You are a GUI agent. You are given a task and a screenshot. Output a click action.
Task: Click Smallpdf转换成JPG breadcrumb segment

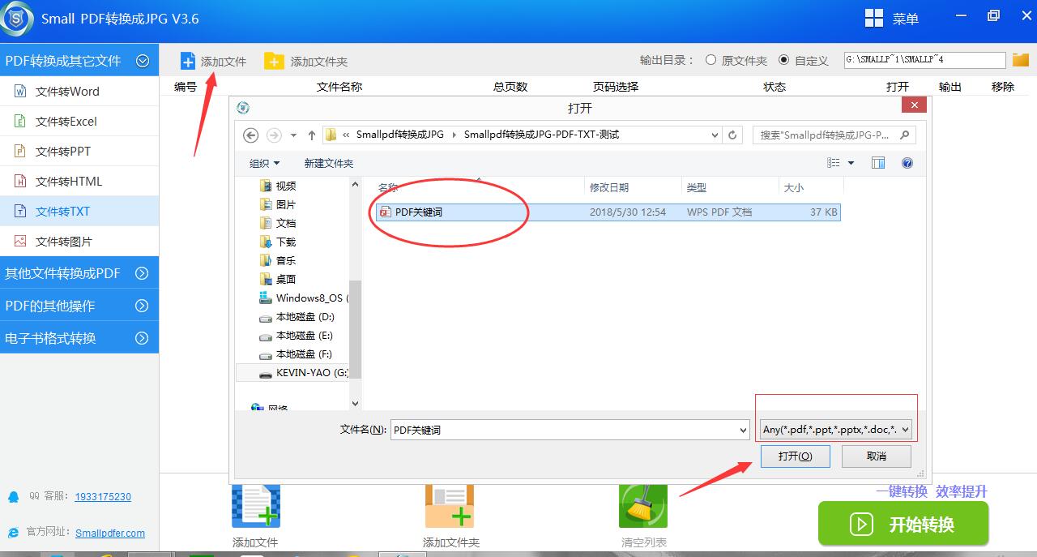coord(400,135)
